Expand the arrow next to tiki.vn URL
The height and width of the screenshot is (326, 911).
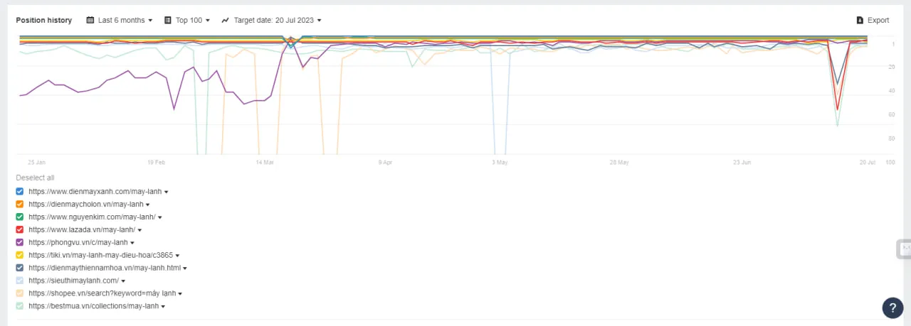click(x=177, y=256)
